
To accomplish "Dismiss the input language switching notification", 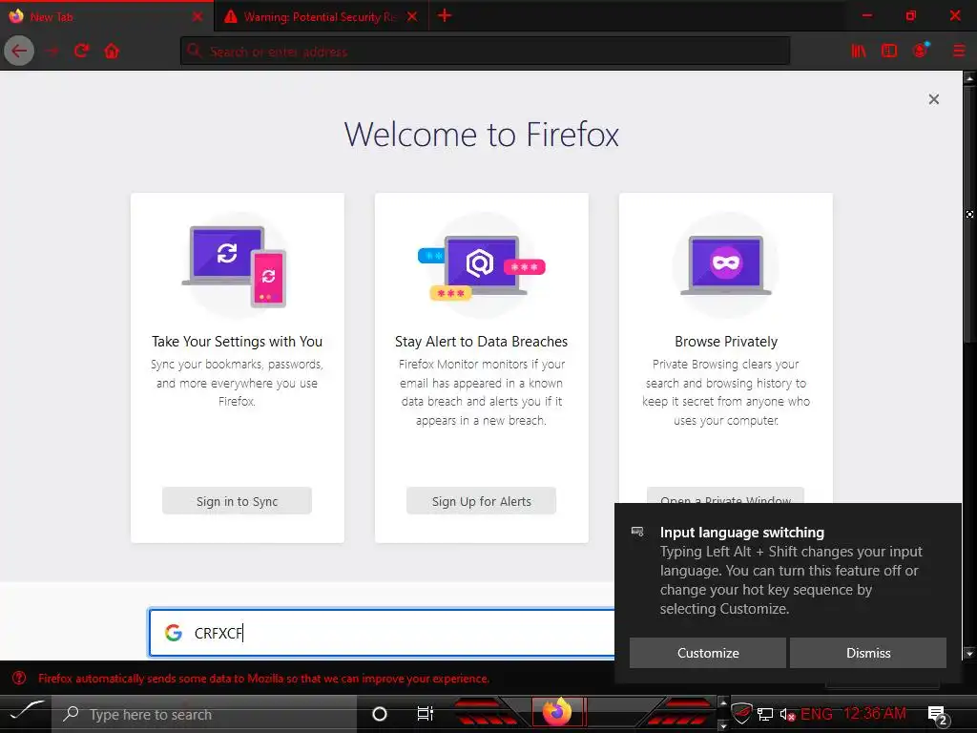I will [868, 653].
